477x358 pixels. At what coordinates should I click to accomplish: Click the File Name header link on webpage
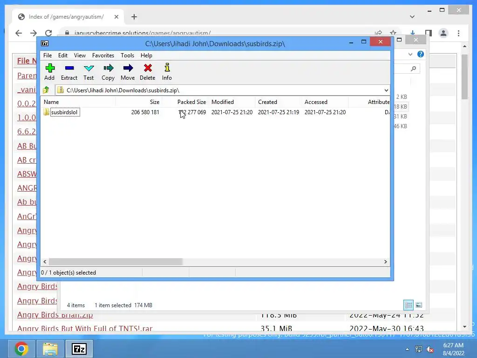click(27, 61)
